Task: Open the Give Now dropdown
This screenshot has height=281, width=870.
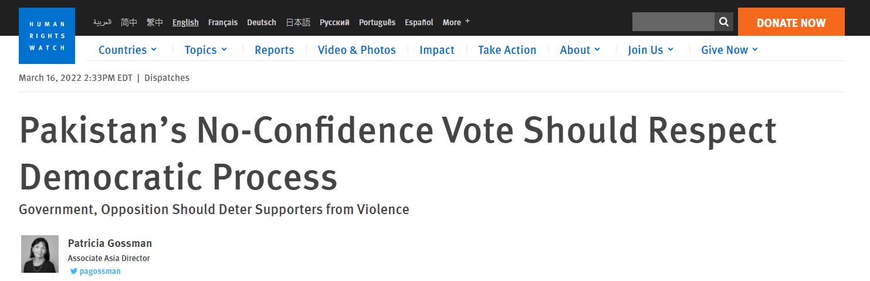Action: (x=730, y=50)
